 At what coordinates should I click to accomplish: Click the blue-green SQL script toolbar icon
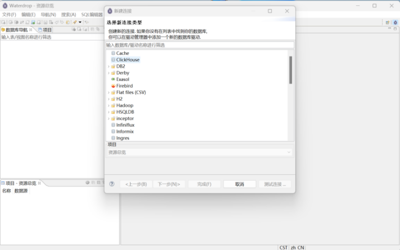coord(33,22)
